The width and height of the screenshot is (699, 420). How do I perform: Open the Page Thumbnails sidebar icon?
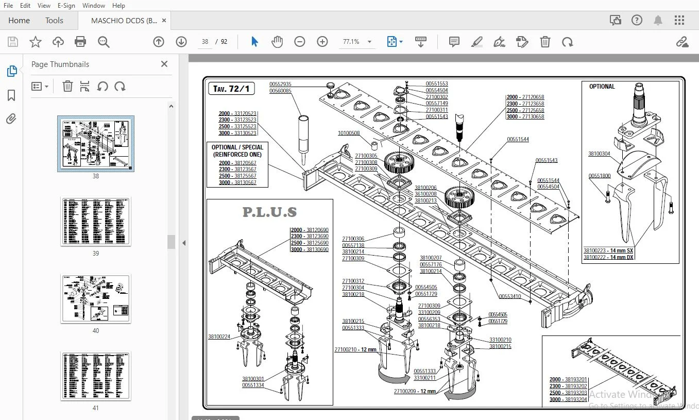click(11, 72)
